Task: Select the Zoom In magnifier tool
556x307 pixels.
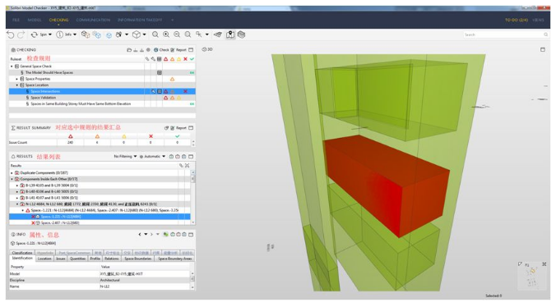Action: [x=166, y=34]
